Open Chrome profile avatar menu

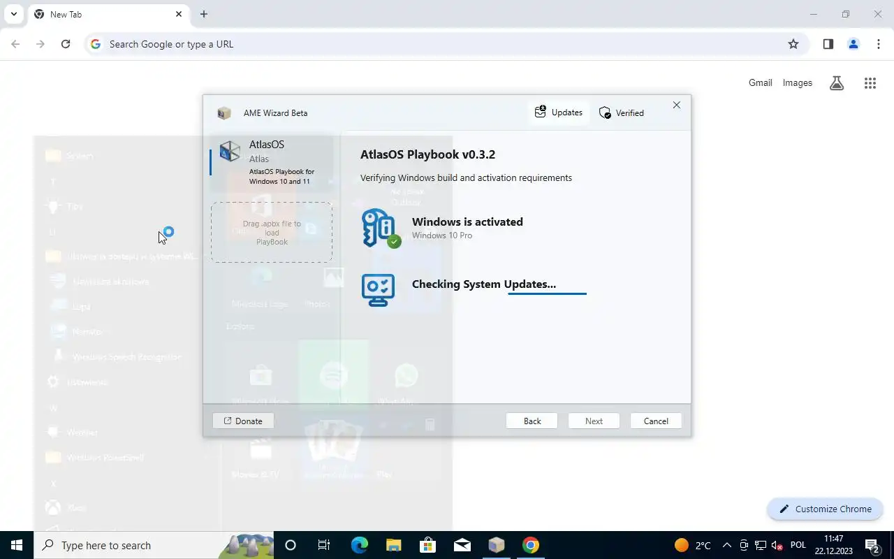(853, 44)
